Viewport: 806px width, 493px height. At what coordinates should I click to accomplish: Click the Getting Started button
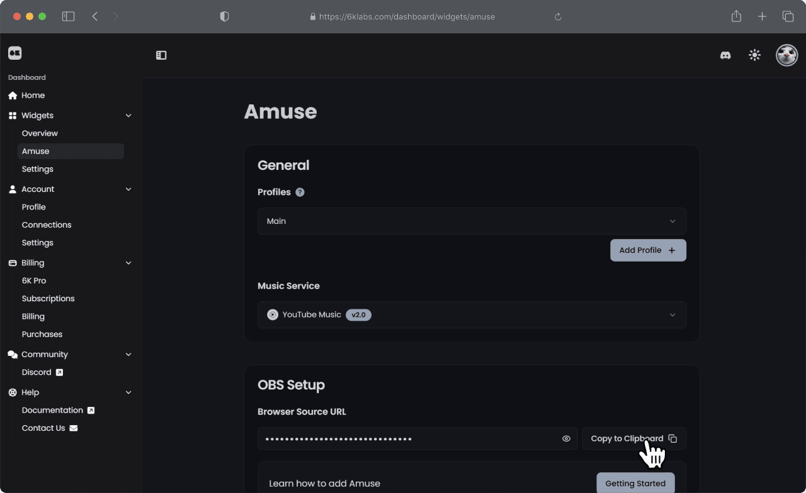click(635, 484)
